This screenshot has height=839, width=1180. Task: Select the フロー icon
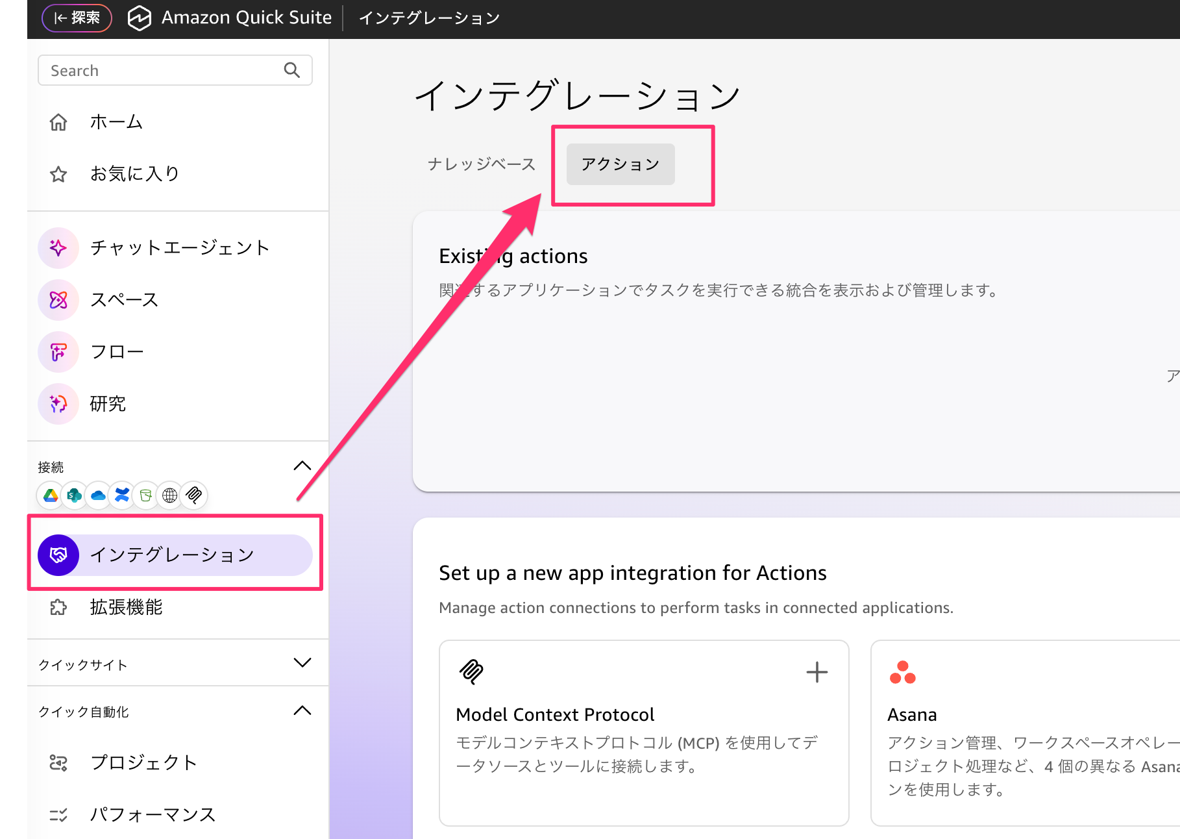(58, 352)
